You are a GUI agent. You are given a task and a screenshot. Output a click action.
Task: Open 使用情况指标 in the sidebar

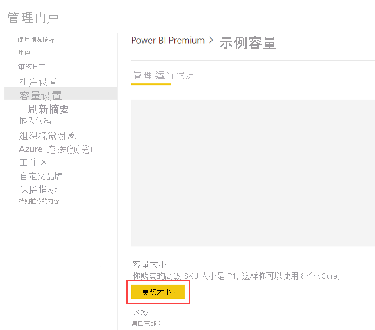pyautogui.click(x=35, y=40)
